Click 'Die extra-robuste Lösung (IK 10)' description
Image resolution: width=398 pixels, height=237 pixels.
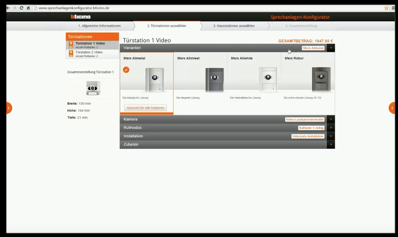coord(302,98)
